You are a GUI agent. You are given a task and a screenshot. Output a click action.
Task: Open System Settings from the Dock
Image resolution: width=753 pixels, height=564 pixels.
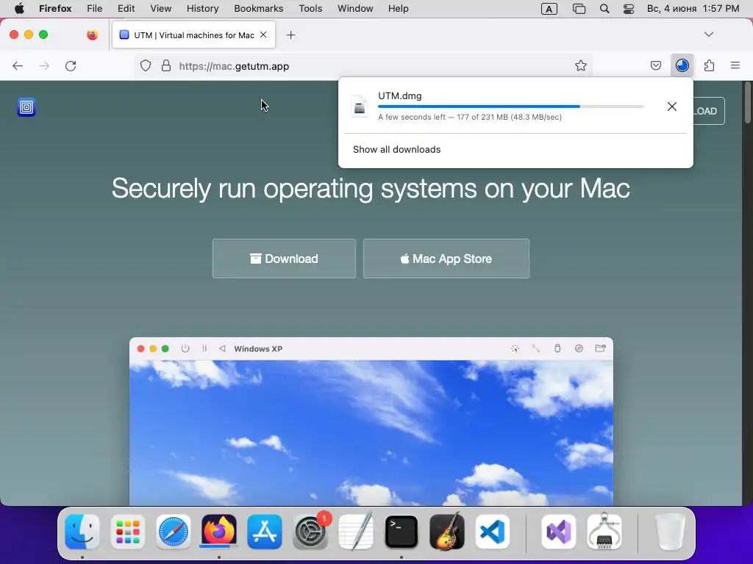pos(310,532)
